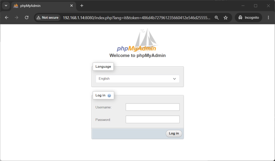Image resolution: width=275 pixels, height=161 pixels.
Task: Close the browser window
Action: 268,5
